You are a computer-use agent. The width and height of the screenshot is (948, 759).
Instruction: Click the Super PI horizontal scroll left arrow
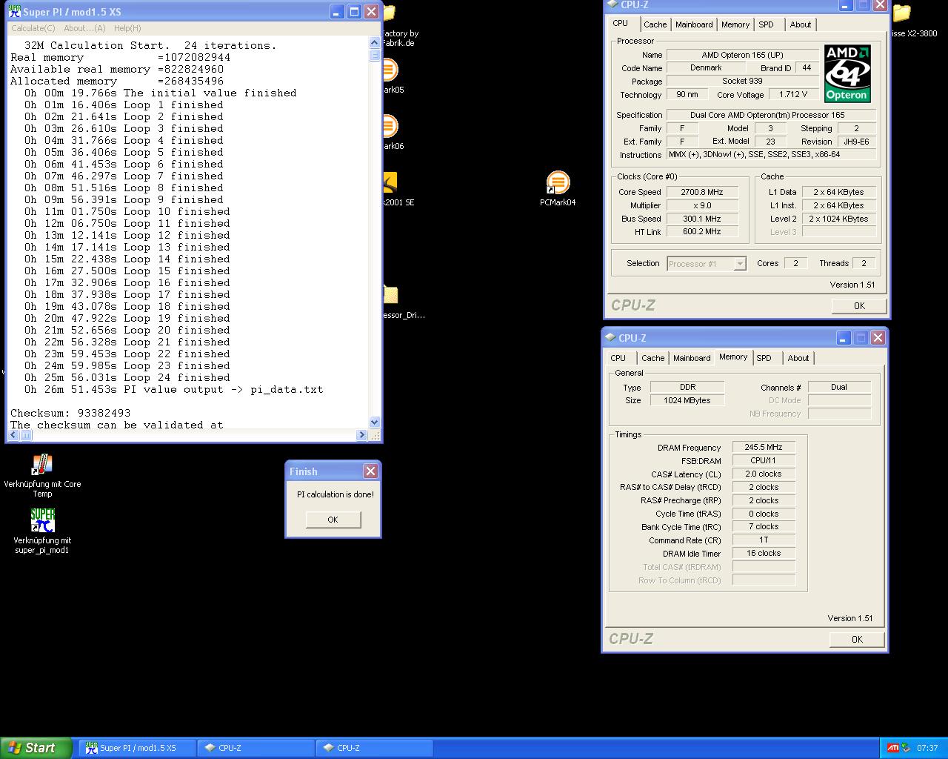click(14, 435)
